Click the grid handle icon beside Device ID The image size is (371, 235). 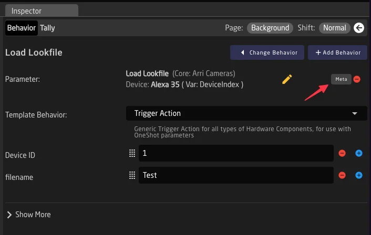(132, 153)
